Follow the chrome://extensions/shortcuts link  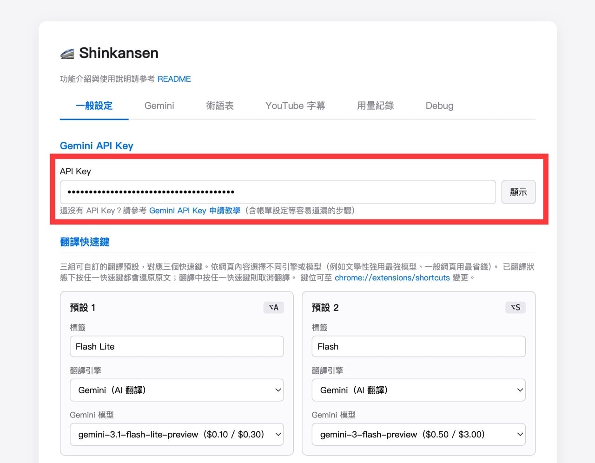(392, 278)
